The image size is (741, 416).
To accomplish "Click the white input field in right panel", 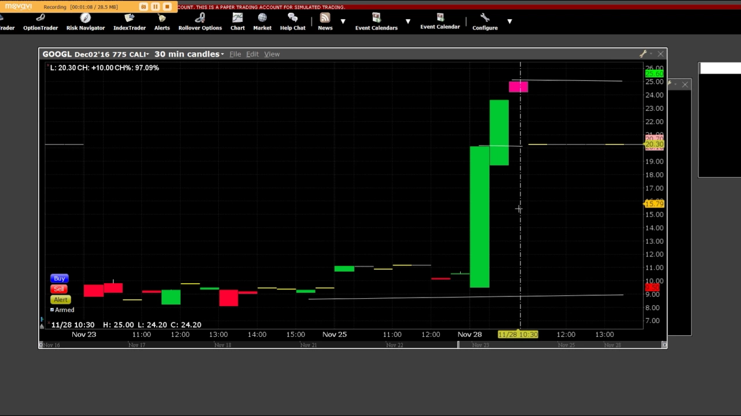I will 721,69.
